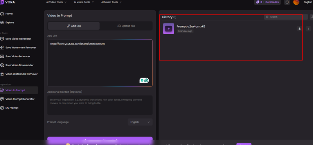Image resolution: width=313 pixels, height=145 pixels.
Task: Open the Prompt Language dropdown
Action: (x=140, y=122)
